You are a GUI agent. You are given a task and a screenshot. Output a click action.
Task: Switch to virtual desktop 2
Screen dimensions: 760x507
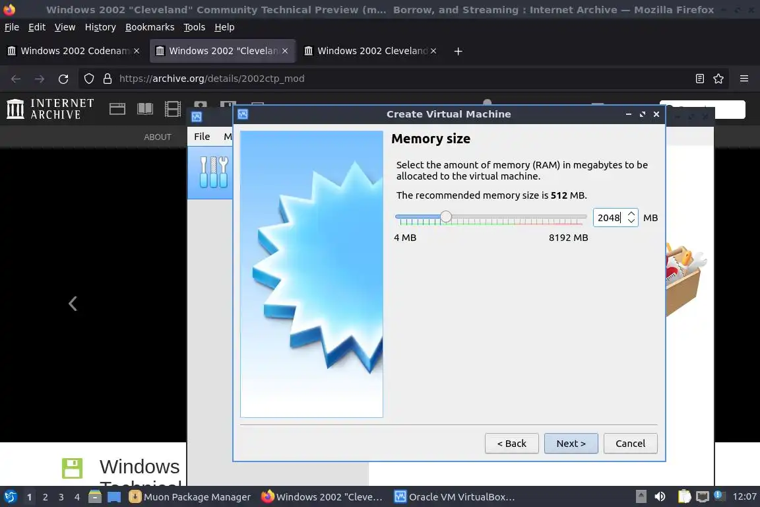pyautogui.click(x=45, y=497)
